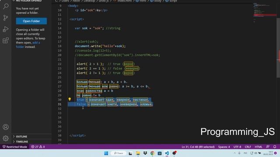Show hidden system tray icons

234,153
